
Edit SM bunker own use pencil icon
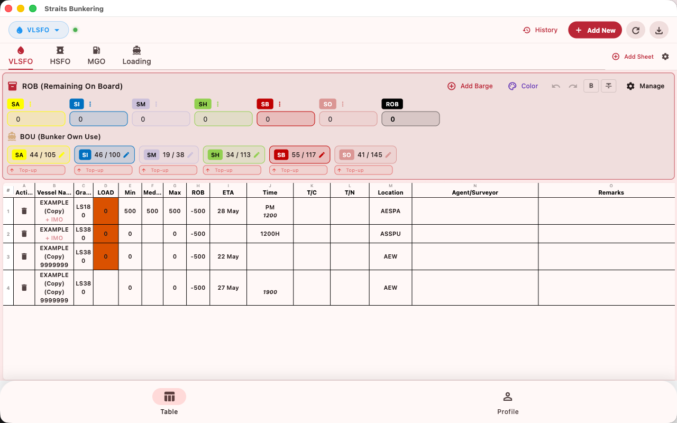point(190,155)
